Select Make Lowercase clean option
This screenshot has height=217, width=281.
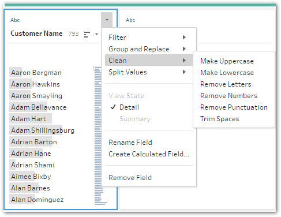pos(227,73)
